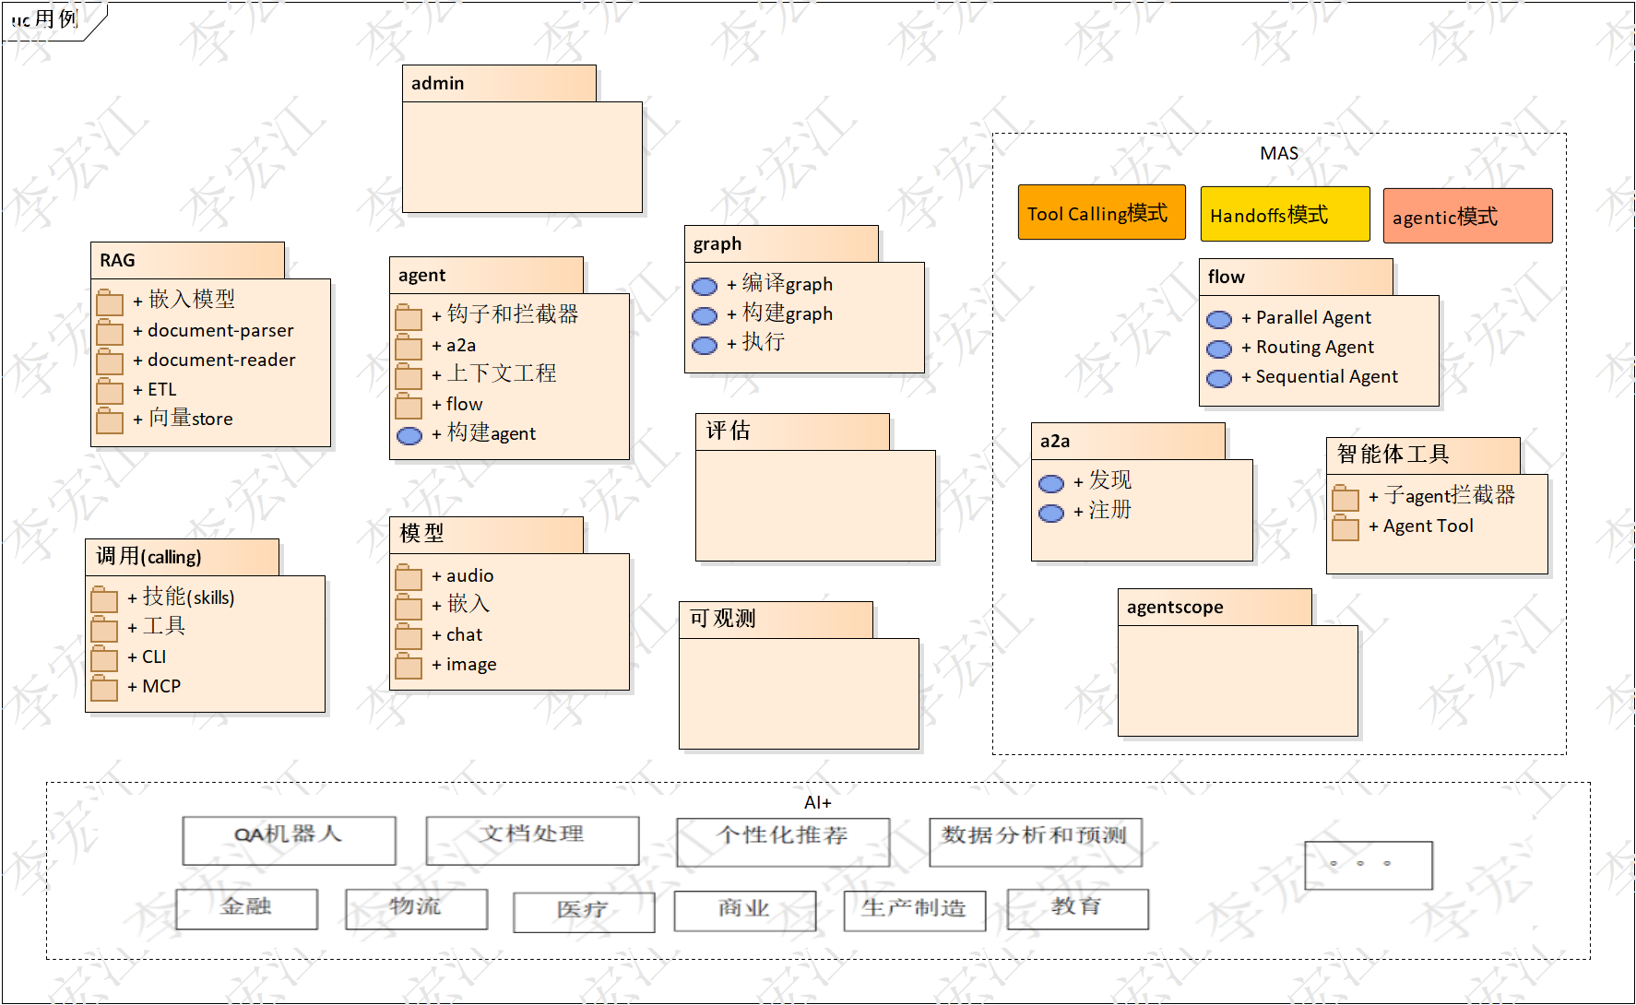This screenshot has height=1005, width=1636.
Task: Click the 数据分析和预测 box
Action: [x=1036, y=842]
